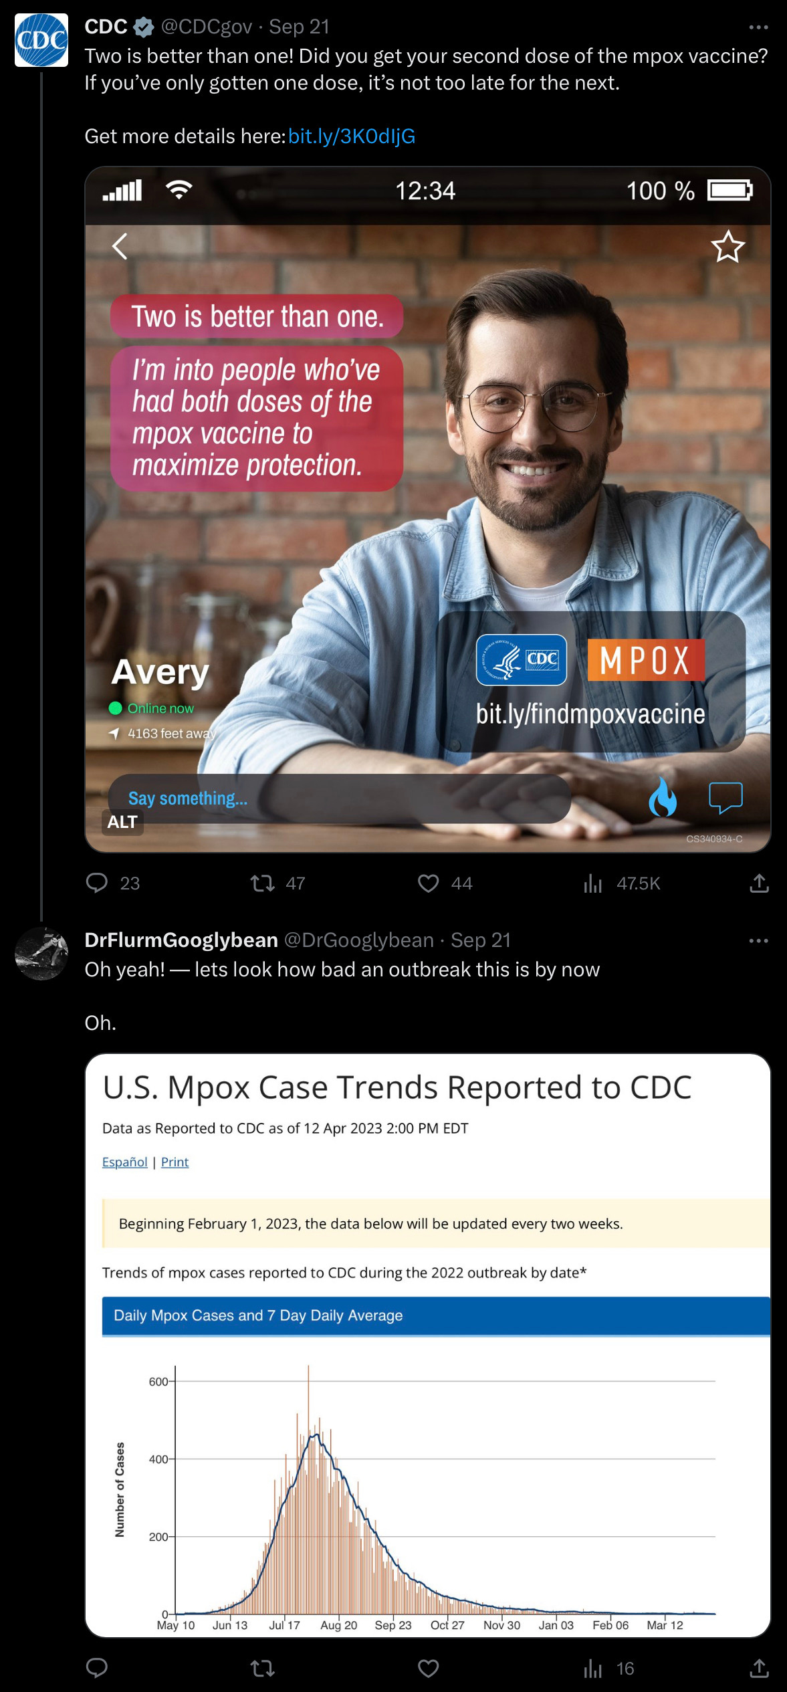Open the bit.ly/3K0dIjG link
The height and width of the screenshot is (1692, 787).
[x=352, y=136]
